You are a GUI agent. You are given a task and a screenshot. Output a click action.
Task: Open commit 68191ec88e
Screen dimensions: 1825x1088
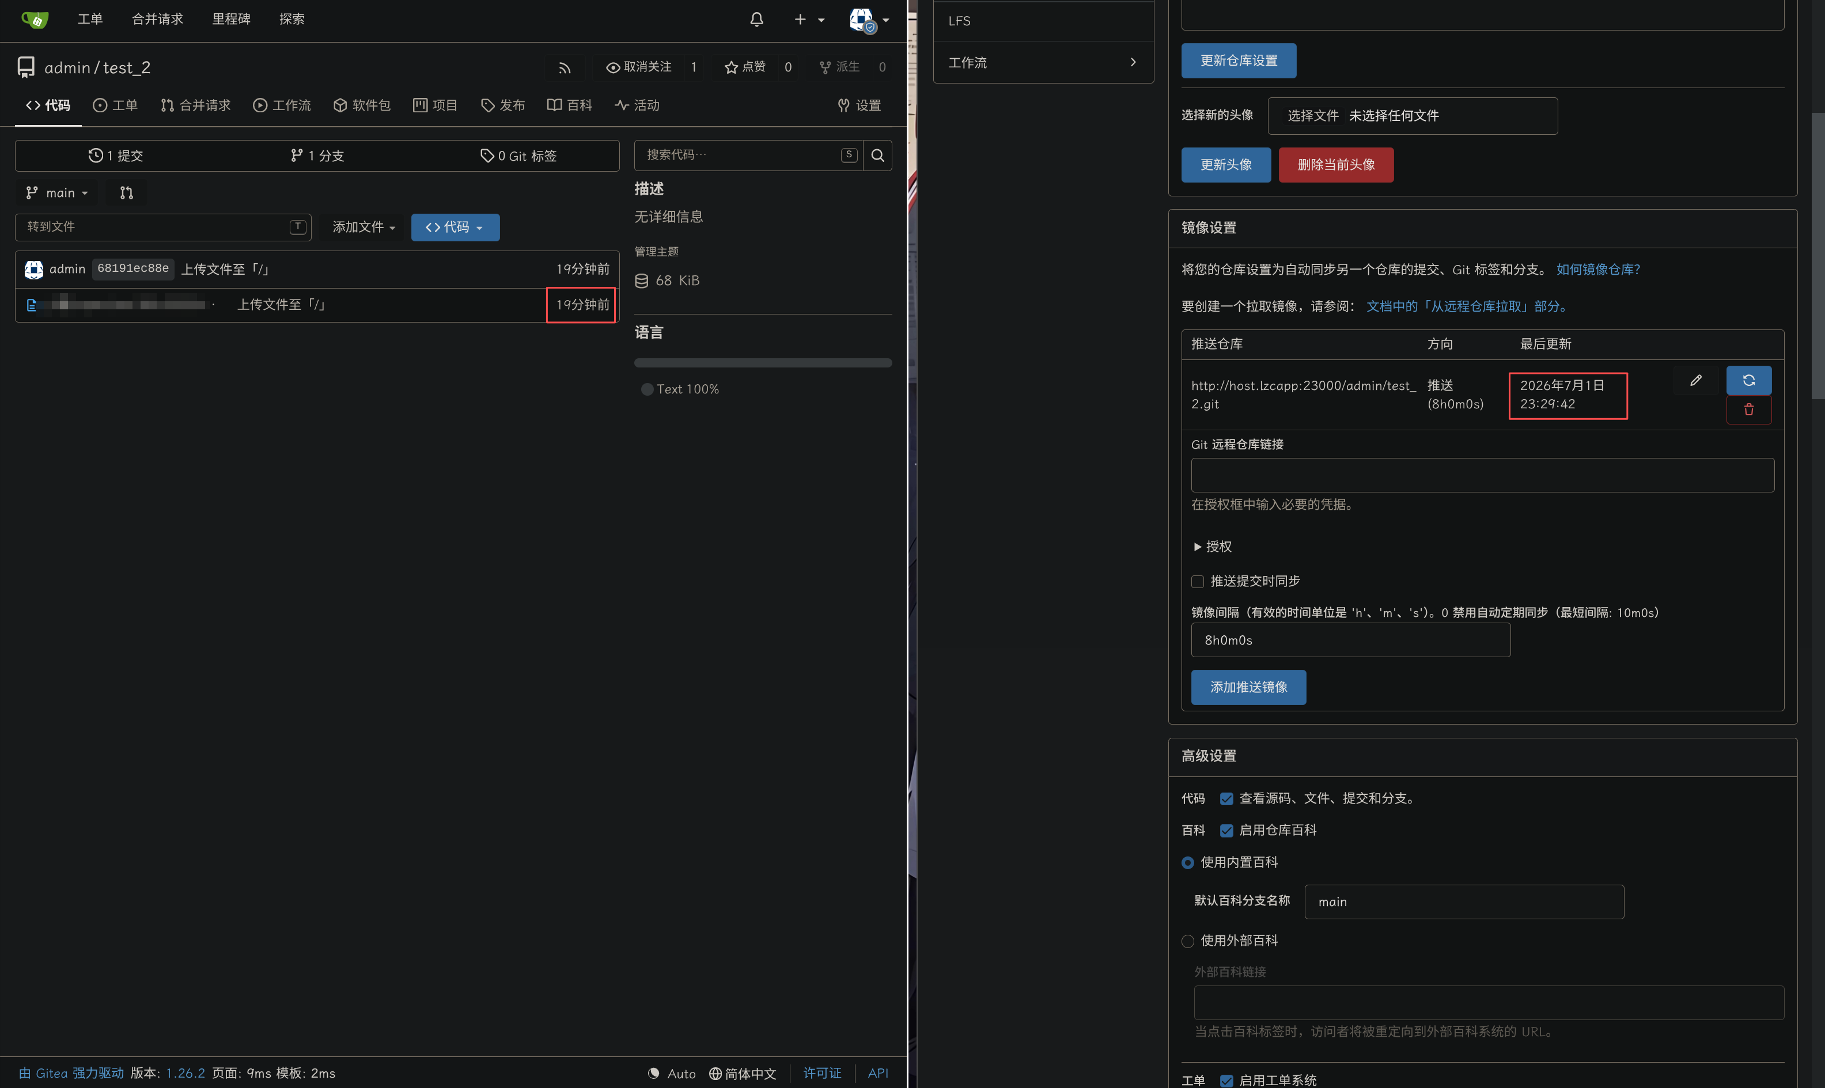[x=132, y=269]
